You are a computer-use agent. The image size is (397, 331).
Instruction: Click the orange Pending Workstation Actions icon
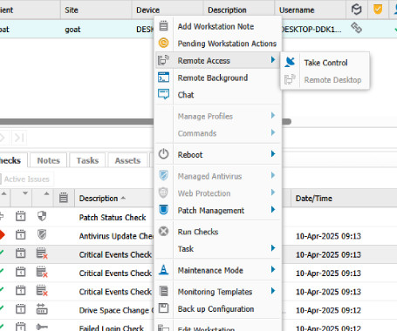[164, 43]
